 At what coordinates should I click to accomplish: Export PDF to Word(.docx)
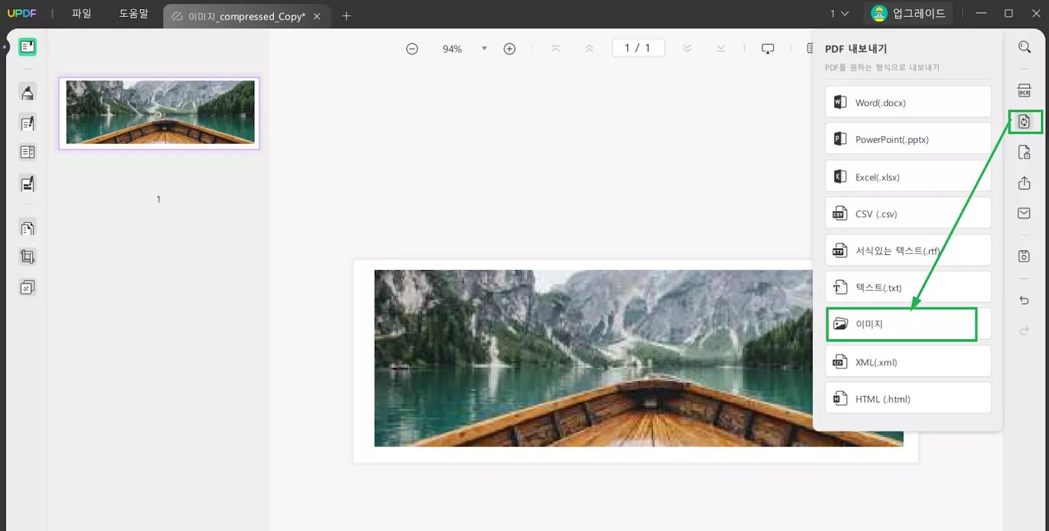[908, 102]
